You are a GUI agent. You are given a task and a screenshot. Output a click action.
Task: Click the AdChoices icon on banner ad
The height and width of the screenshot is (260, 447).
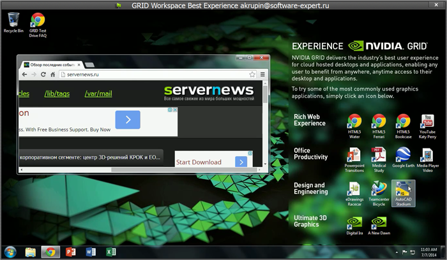tap(170, 110)
